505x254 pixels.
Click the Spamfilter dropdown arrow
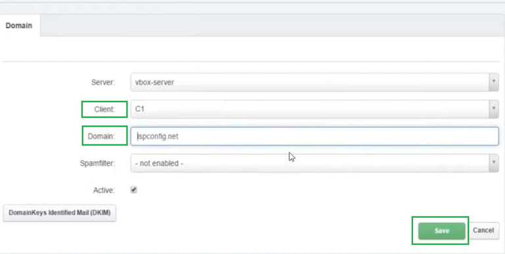tap(494, 163)
